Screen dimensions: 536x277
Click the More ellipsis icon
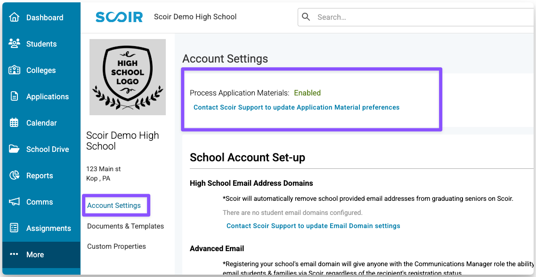pos(14,254)
